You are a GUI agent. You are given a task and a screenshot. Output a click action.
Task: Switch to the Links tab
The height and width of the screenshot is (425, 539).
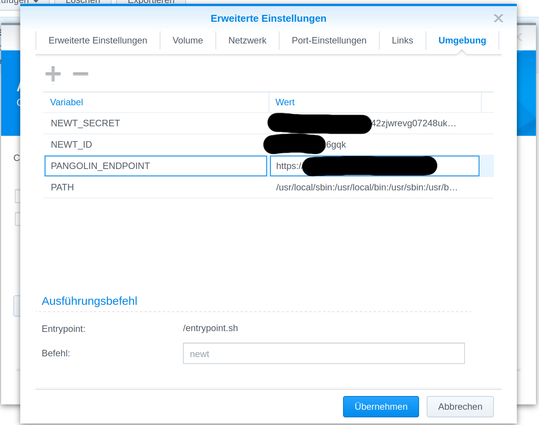pos(403,40)
